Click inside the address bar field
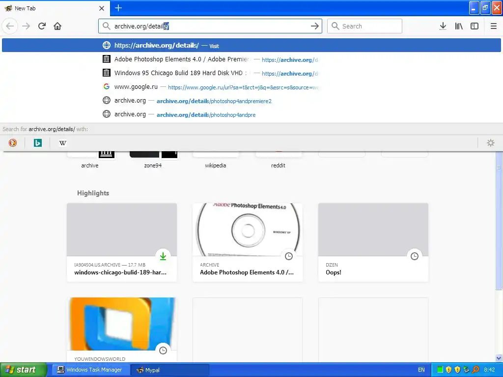The image size is (503, 377). tap(210, 26)
